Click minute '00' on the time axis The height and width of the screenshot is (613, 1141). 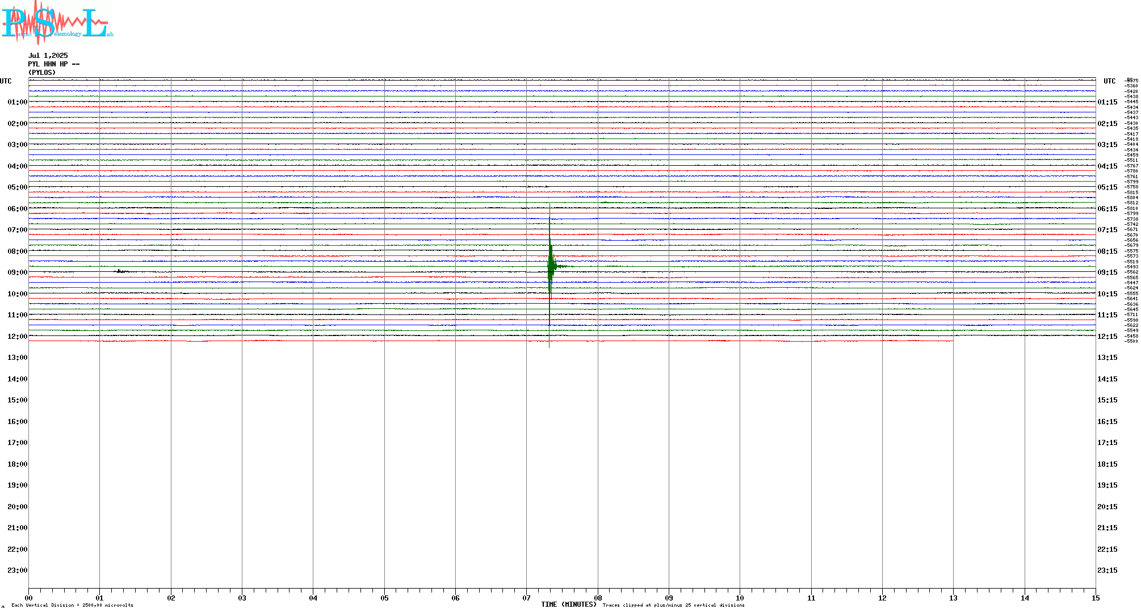point(28,598)
